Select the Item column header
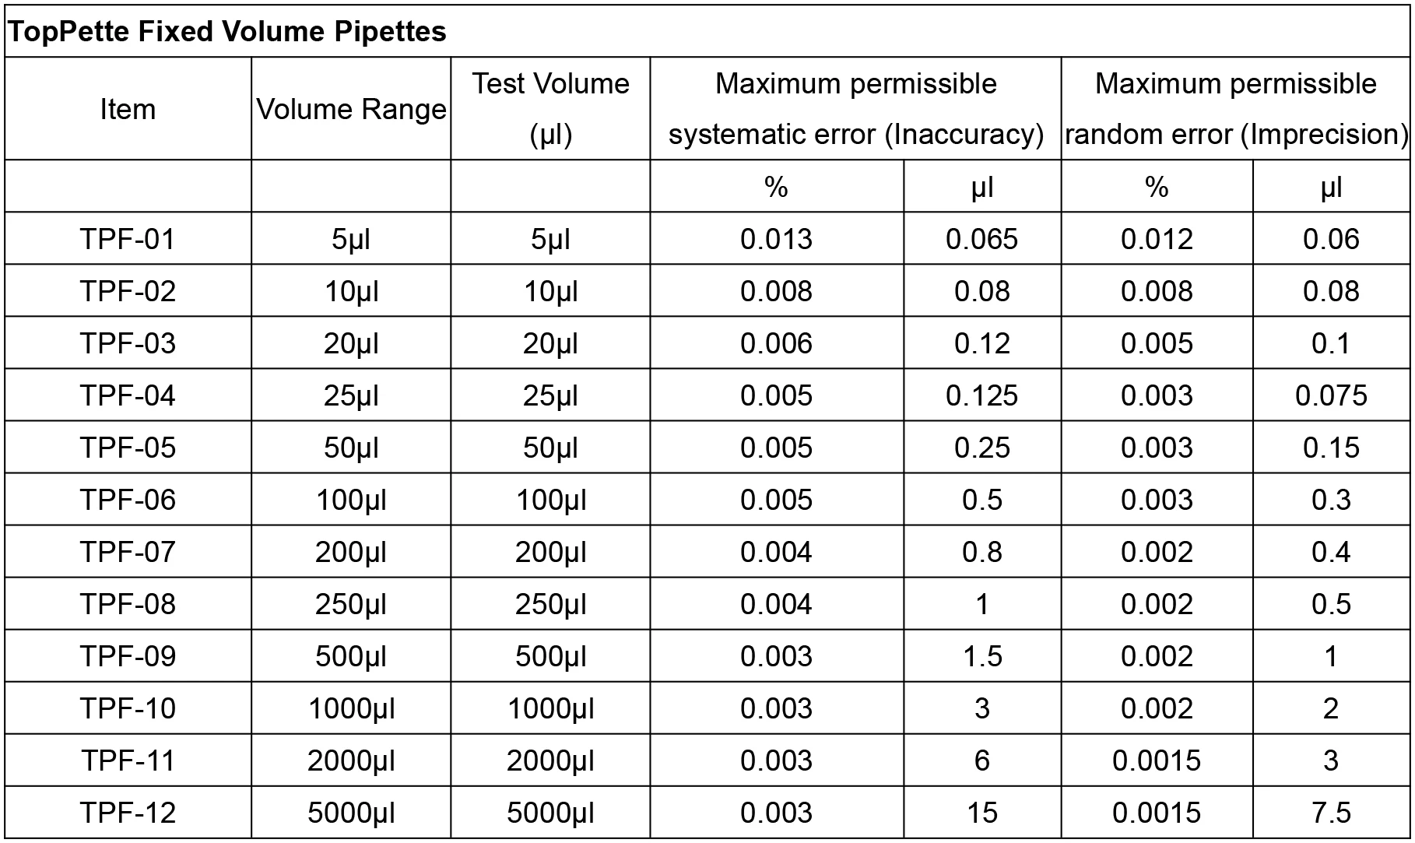The height and width of the screenshot is (843, 1415). (128, 110)
